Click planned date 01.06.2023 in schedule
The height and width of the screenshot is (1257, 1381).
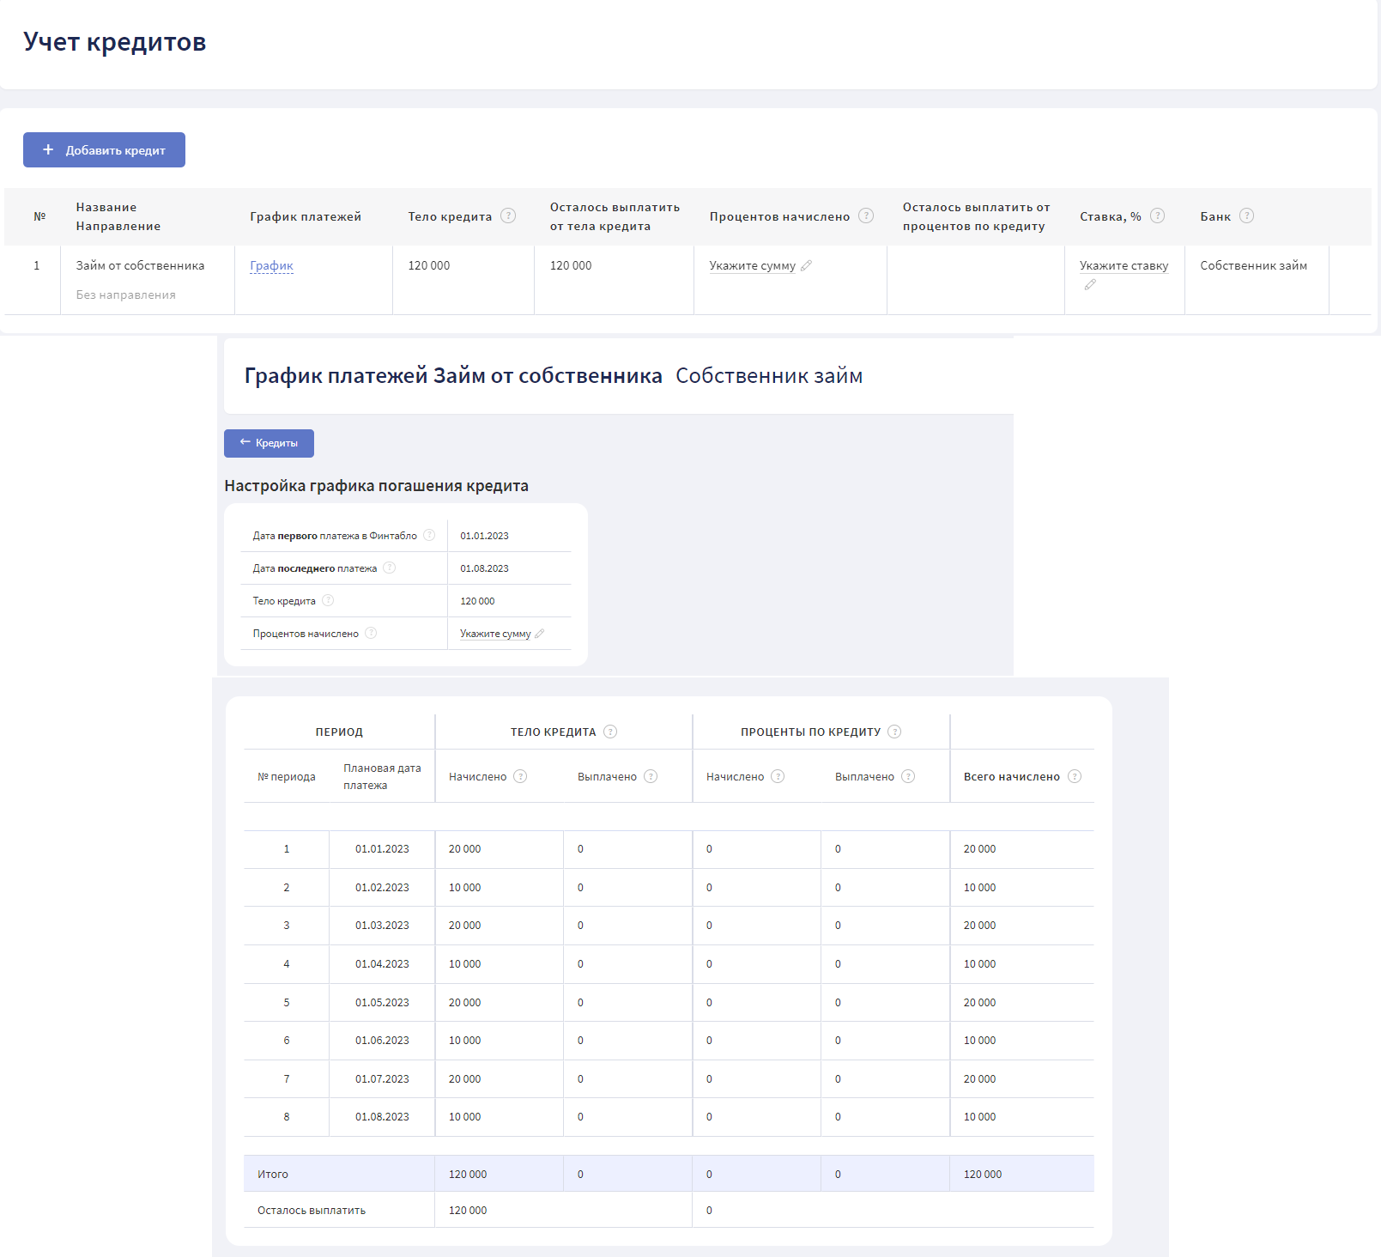382,1041
